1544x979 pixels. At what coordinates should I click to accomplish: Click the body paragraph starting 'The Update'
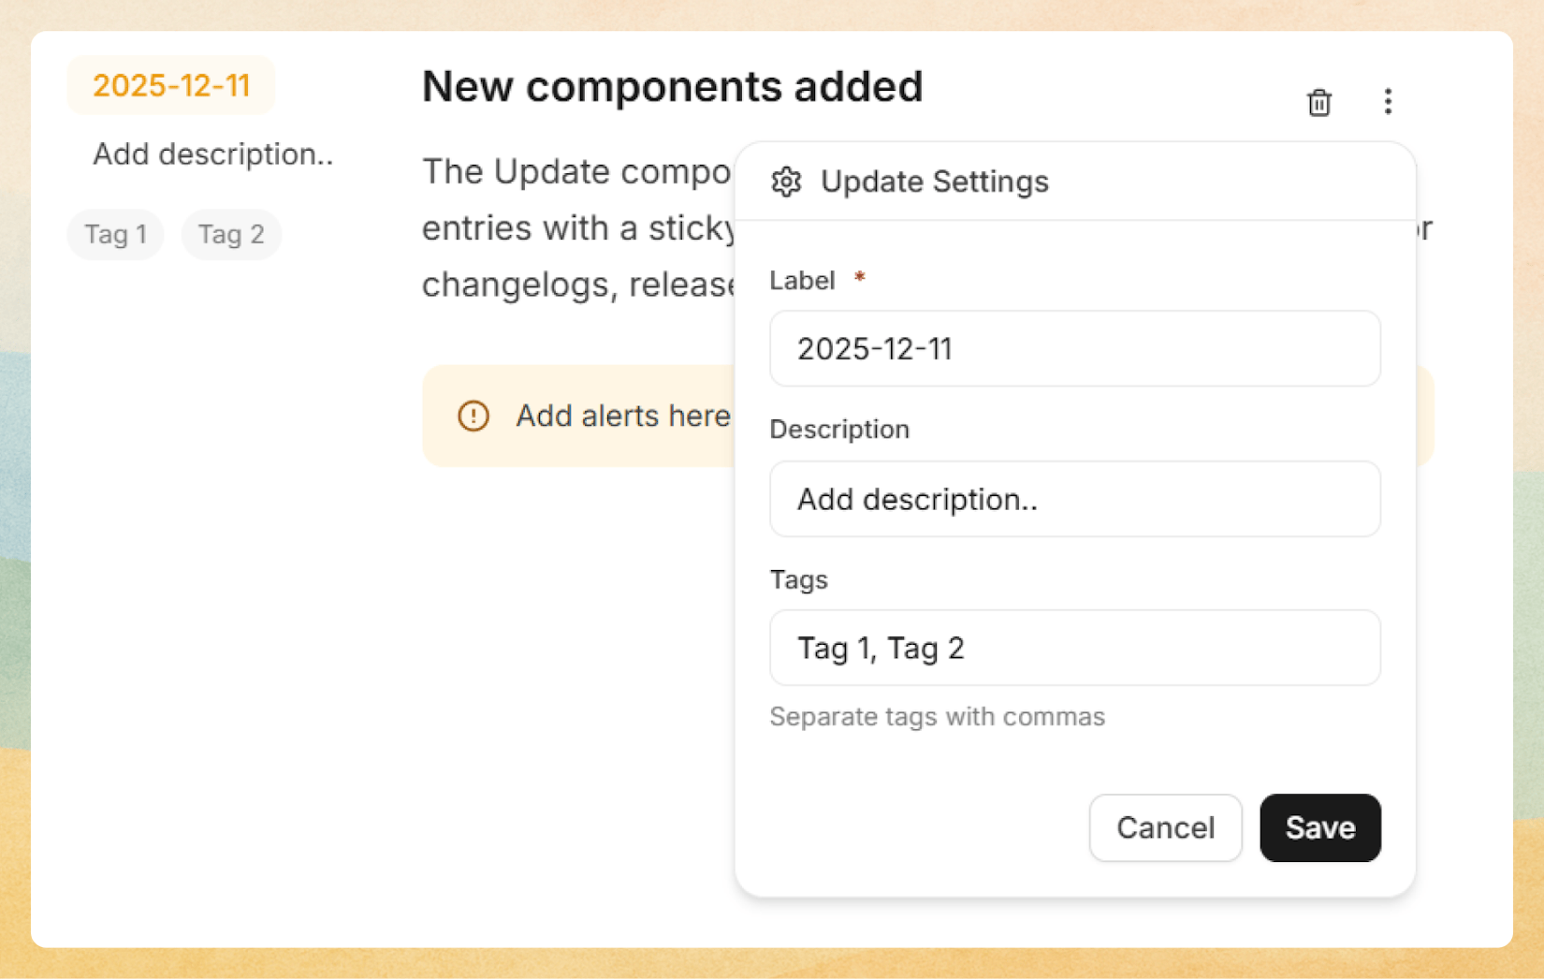coord(575,228)
